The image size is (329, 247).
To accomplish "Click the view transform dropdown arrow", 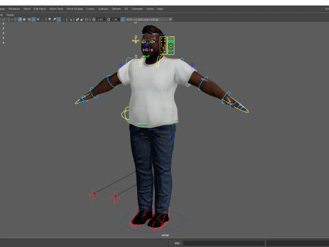I will tap(171, 19).
